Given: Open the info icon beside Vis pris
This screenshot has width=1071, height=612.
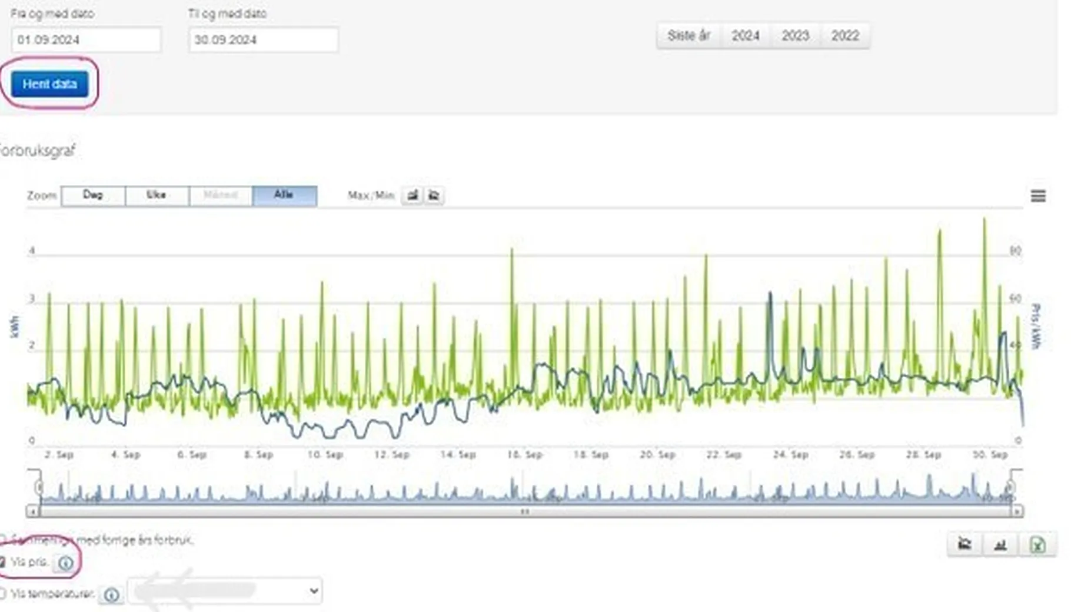Looking at the screenshot, I should coord(66,563).
